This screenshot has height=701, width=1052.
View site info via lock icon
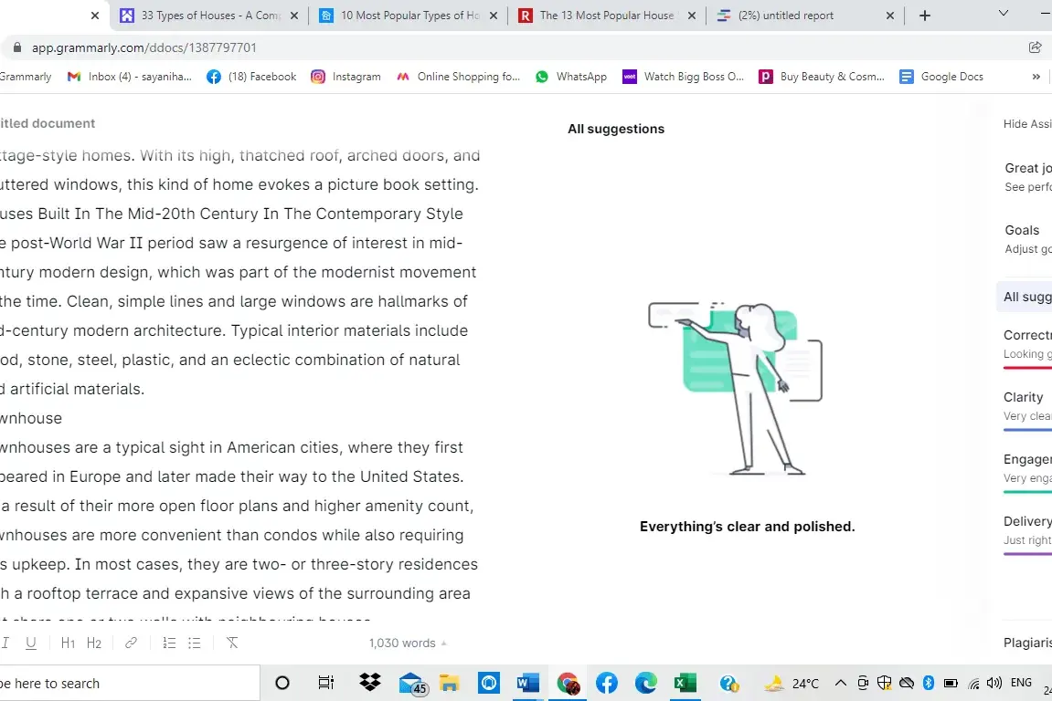click(17, 47)
